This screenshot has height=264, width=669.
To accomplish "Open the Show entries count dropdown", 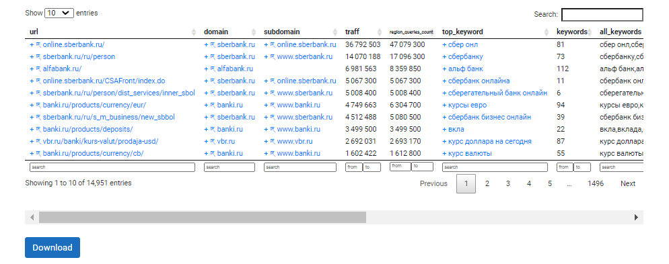I will click(59, 13).
